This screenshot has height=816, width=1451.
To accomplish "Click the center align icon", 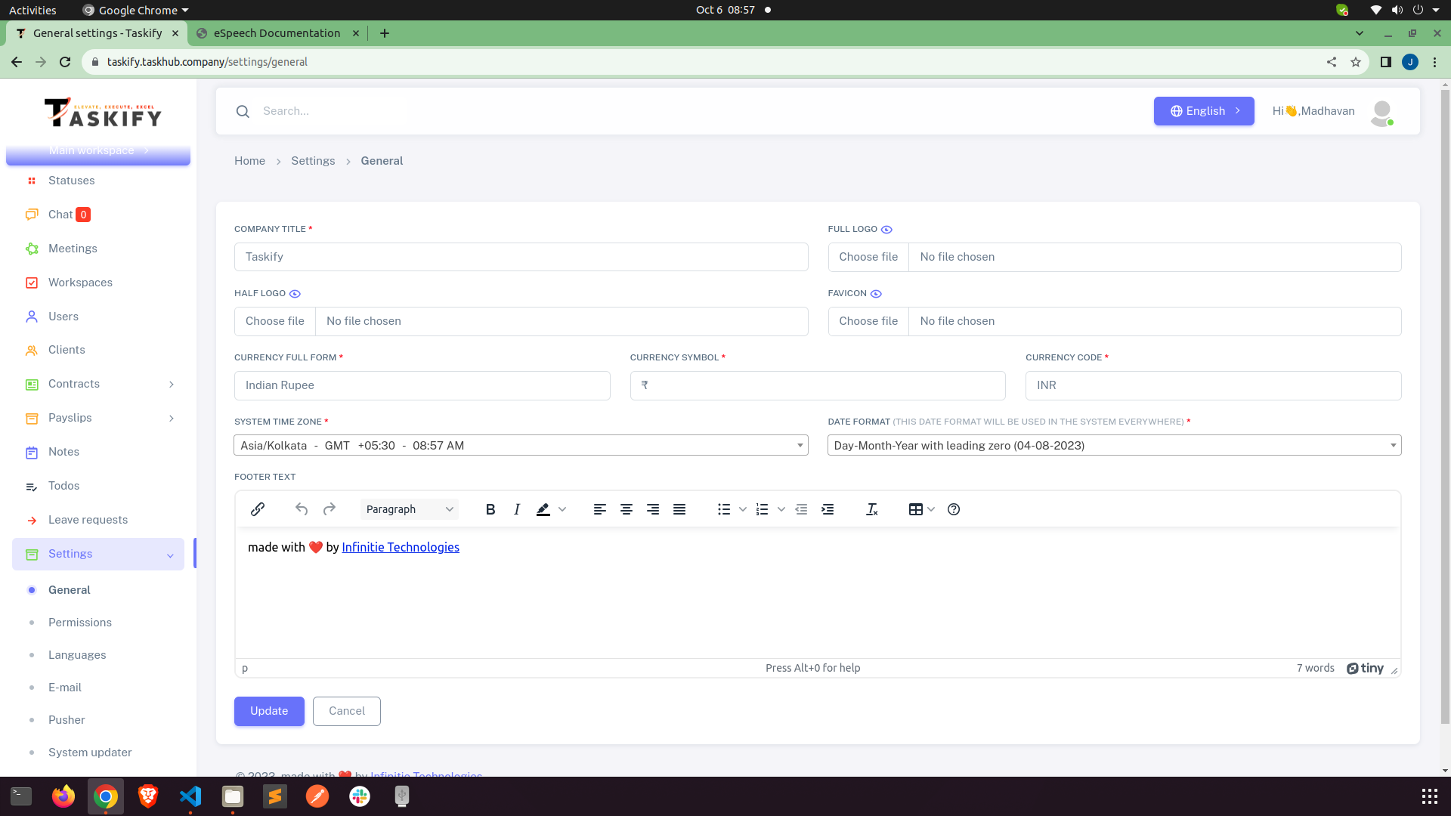I will coord(626,509).
